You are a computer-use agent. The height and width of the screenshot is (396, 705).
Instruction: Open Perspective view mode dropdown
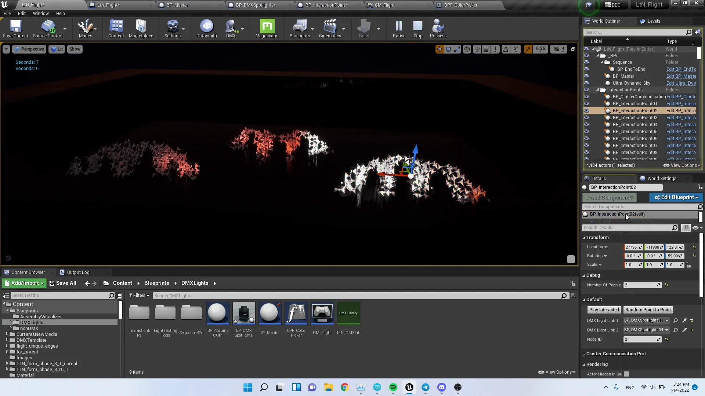29,49
